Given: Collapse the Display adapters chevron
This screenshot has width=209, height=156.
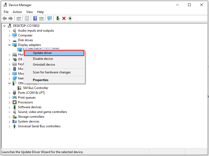Looking at the screenshot, I should click(9, 45).
